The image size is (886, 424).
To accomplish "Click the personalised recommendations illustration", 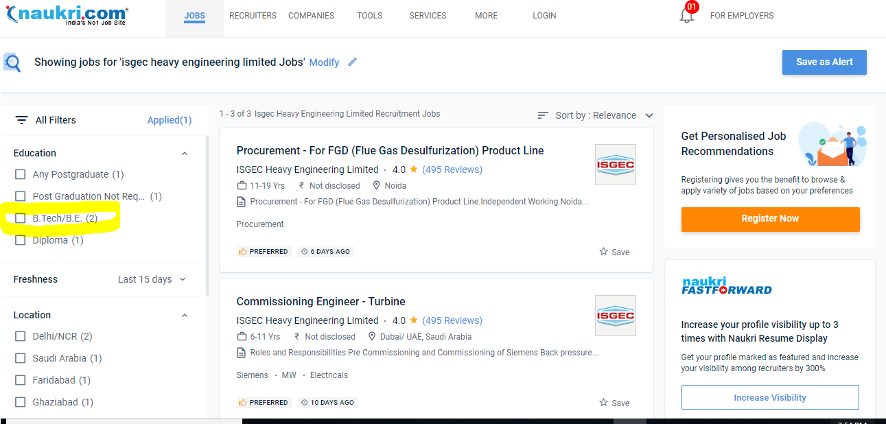I will pyautogui.click(x=833, y=145).
